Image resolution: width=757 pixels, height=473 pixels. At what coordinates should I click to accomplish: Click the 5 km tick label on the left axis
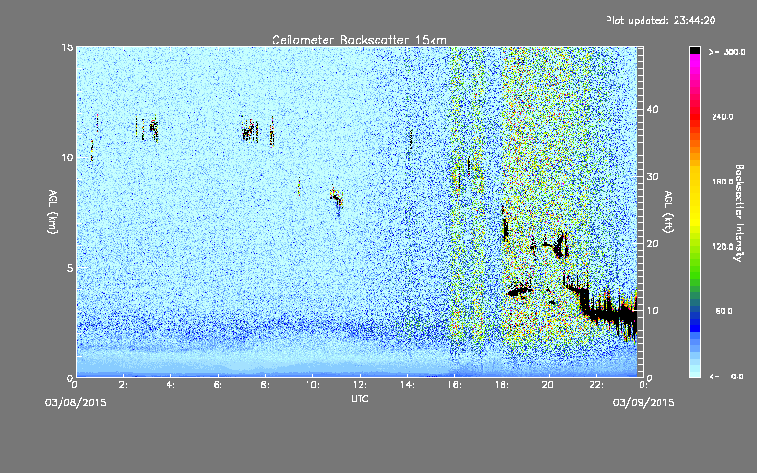coord(70,268)
